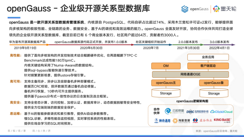Click the line about 在线自学习的SQL时间预测
This screenshot has width=244, height=137.
click(x=49, y=124)
